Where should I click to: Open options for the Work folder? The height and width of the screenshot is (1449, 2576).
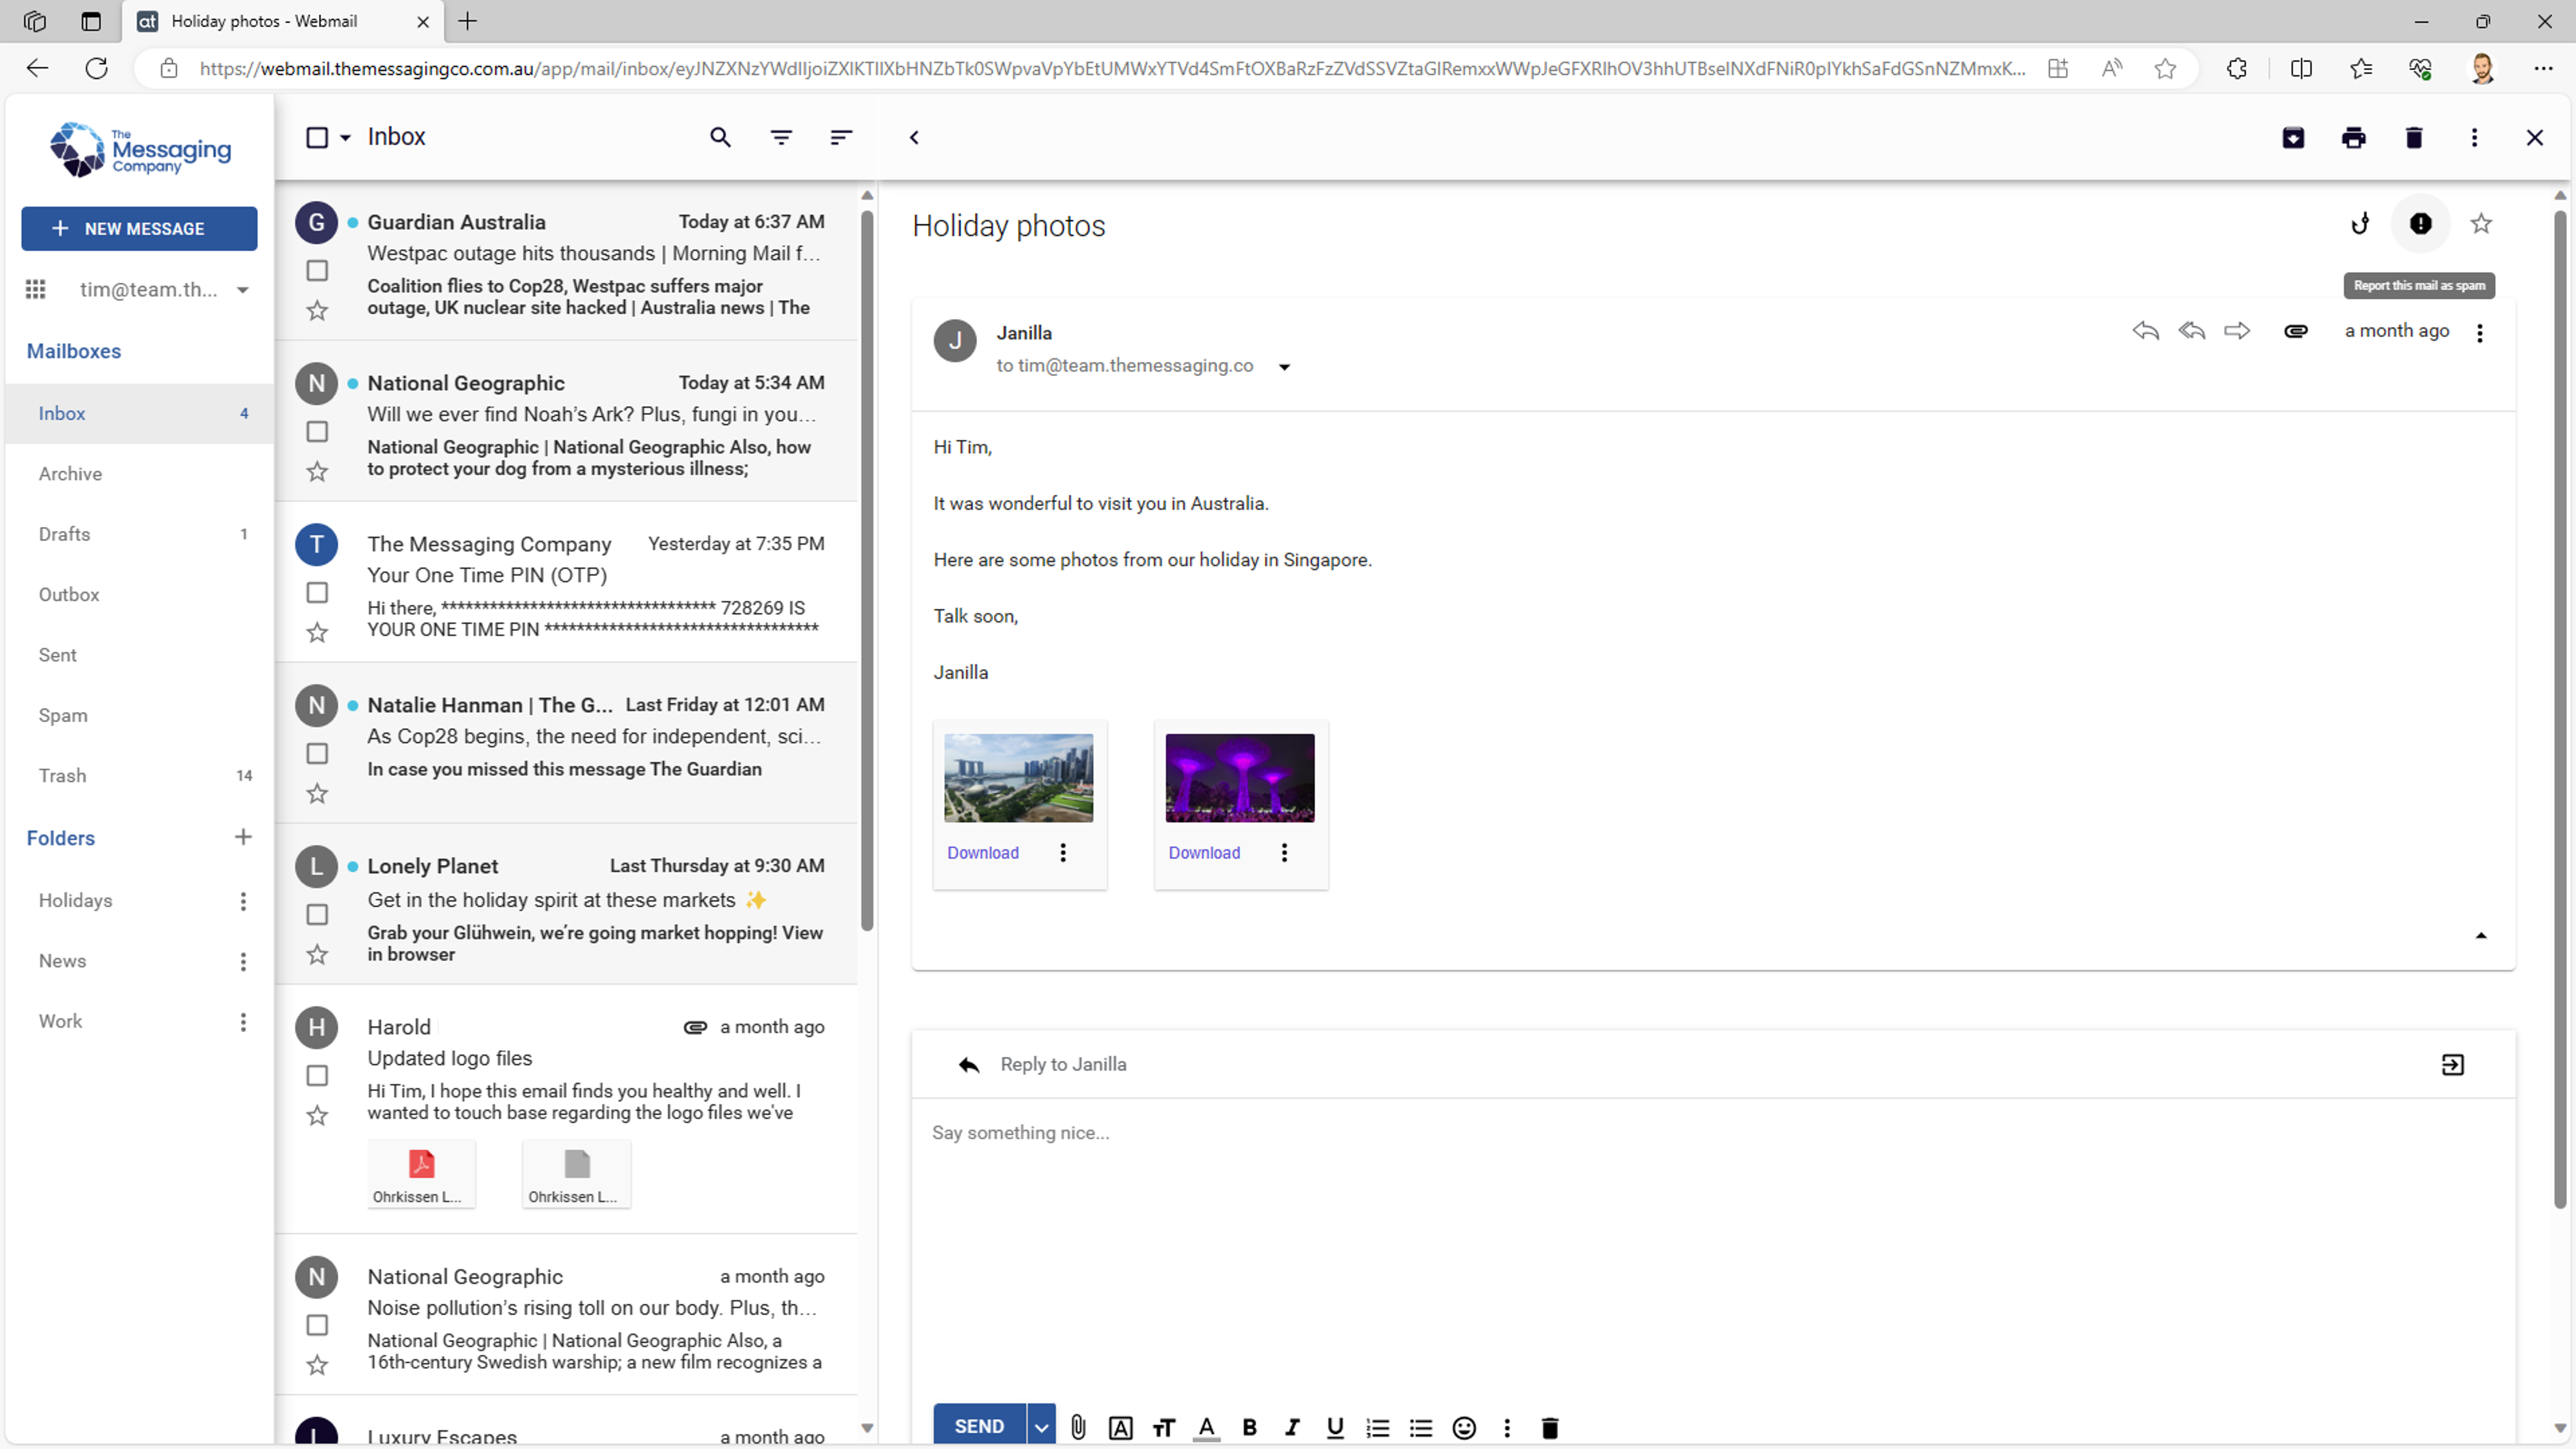(x=243, y=1022)
